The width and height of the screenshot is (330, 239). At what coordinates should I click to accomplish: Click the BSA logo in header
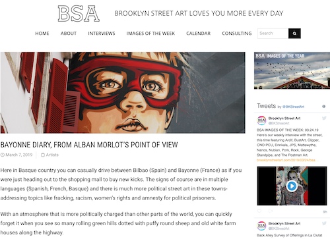pos(79,14)
